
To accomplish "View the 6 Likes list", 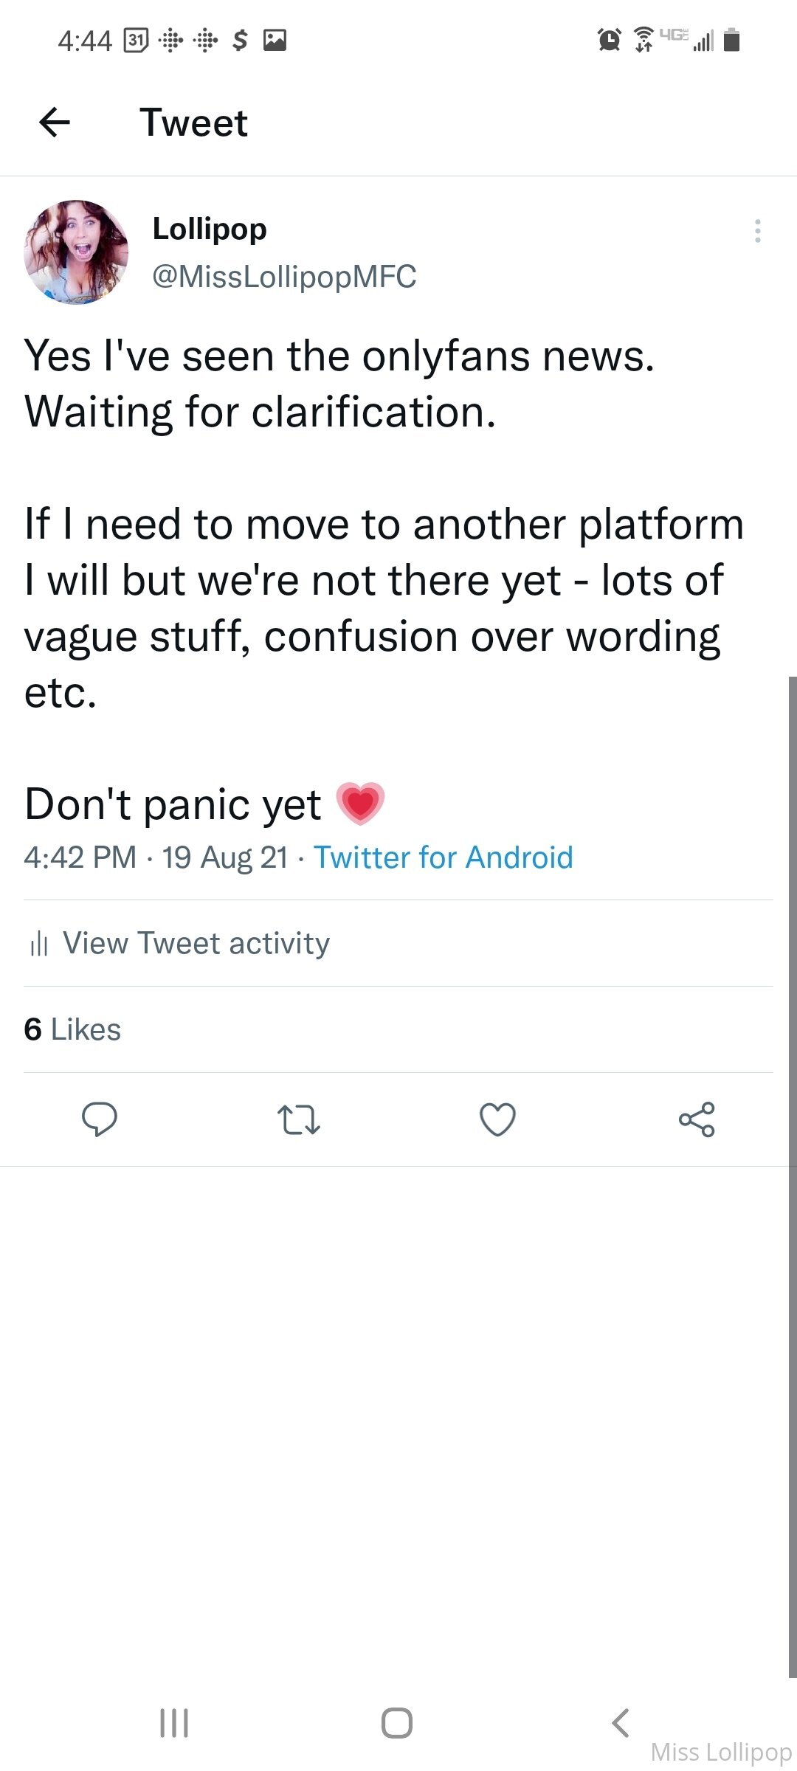I will [x=72, y=1029].
